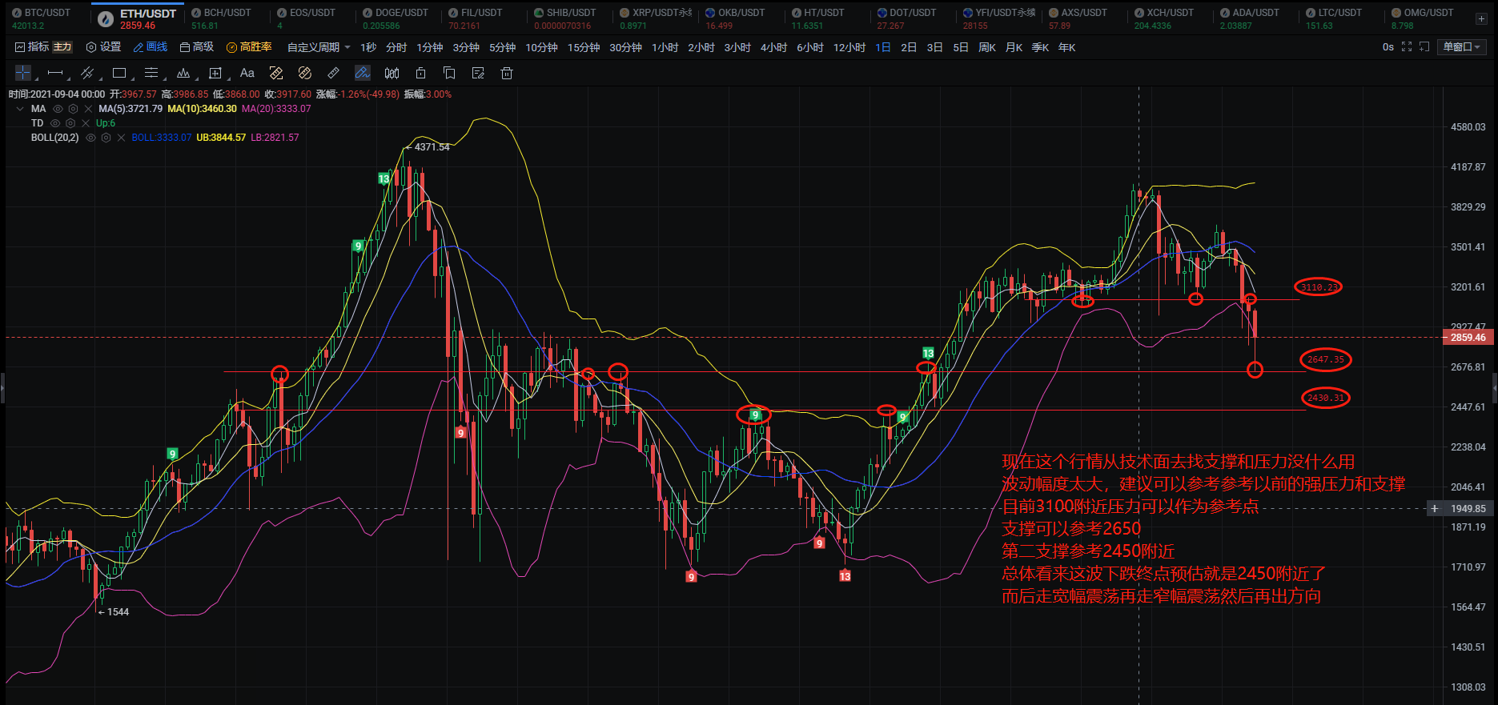
Task: Click the 高胜率 high win rate button
Action: (249, 47)
